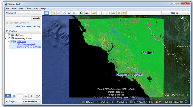Viewport: 193px width, 107px height.
Task: Open the Edit menu
Action: (x=14, y=8)
